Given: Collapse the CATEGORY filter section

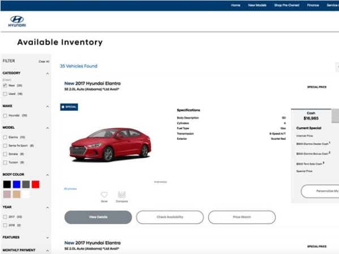Looking at the screenshot, I should point(48,73).
